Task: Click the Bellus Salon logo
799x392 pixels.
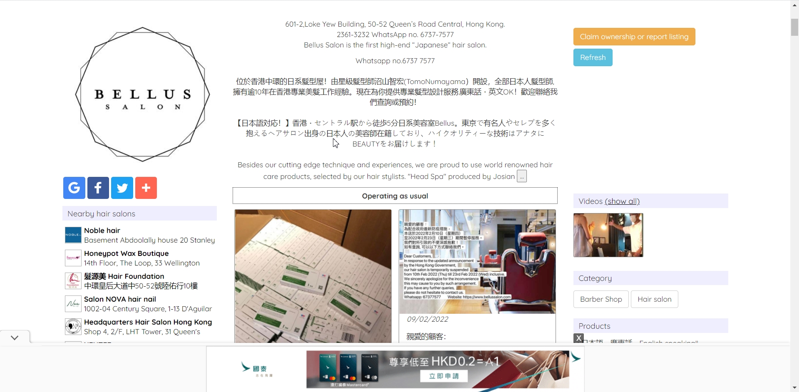Action: tap(142, 94)
